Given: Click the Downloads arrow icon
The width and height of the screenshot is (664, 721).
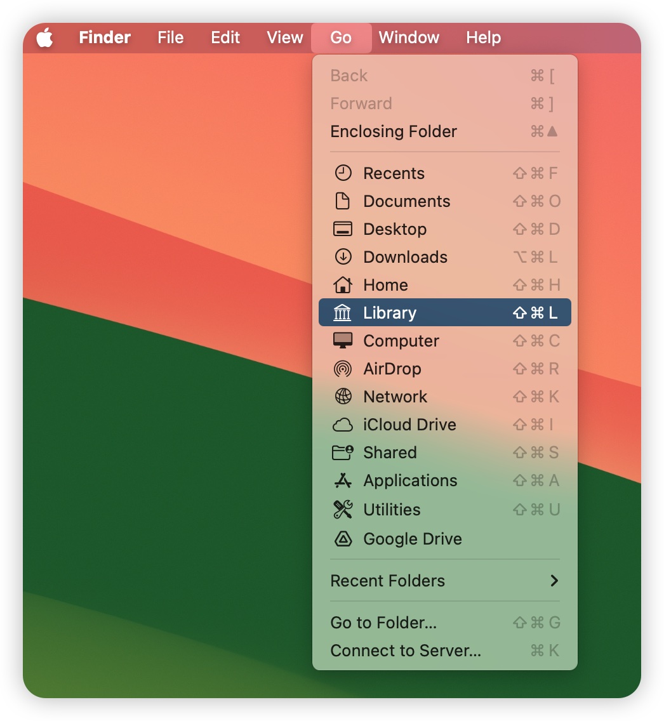Looking at the screenshot, I should point(343,257).
